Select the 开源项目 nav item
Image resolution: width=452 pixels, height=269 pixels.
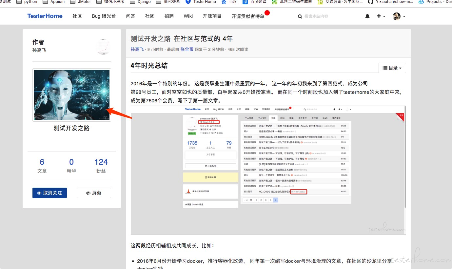212,16
